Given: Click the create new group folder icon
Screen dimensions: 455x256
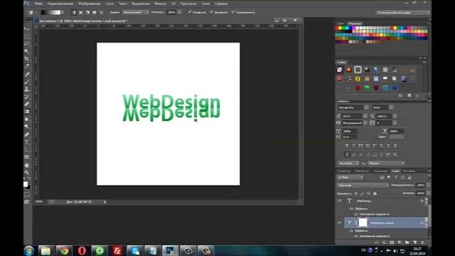Looking at the screenshot, I should coord(407,242).
